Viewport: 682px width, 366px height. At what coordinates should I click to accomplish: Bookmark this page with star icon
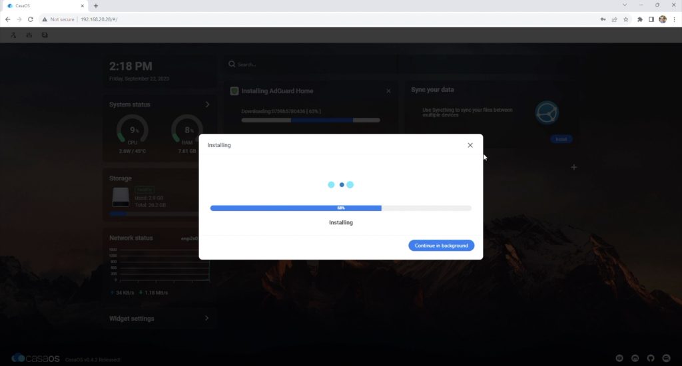(x=625, y=19)
